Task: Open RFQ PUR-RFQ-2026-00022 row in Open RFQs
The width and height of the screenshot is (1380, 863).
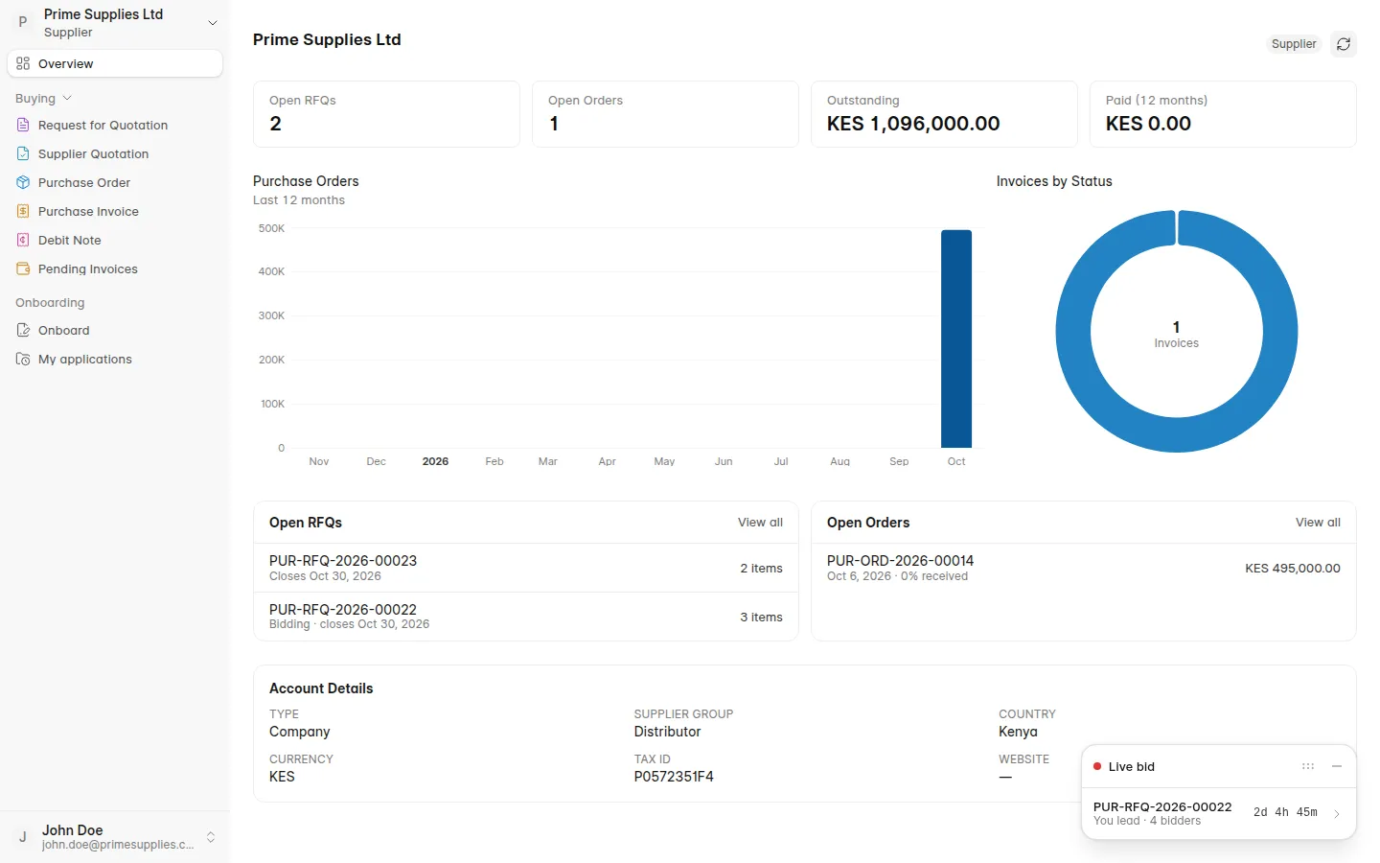Action: click(x=526, y=617)
